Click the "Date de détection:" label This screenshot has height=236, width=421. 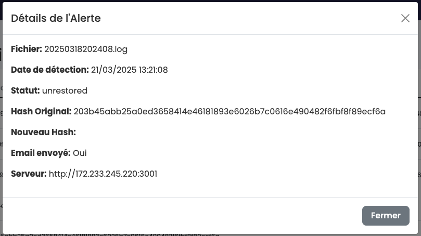tap(50, 70)
